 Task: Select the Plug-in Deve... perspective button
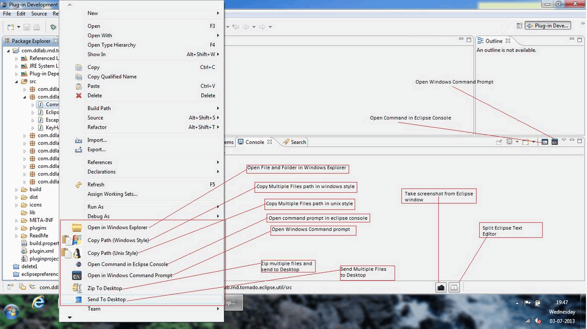click(548, 26)
